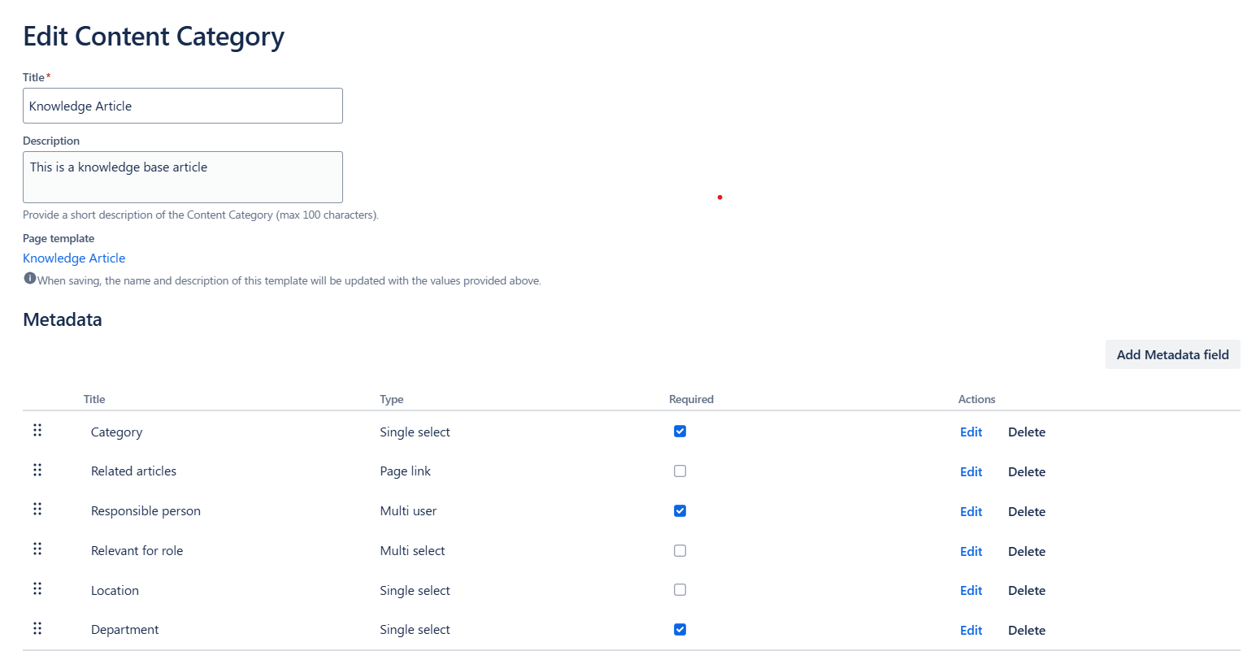Viewport: 1256px width, 651px height.
Task: Click the Responsible person row drag handle
Action: click(x=37, y=510)
